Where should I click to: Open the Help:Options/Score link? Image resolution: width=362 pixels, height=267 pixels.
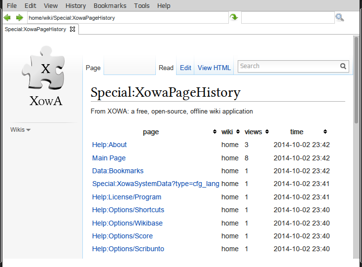click(122, 236)
